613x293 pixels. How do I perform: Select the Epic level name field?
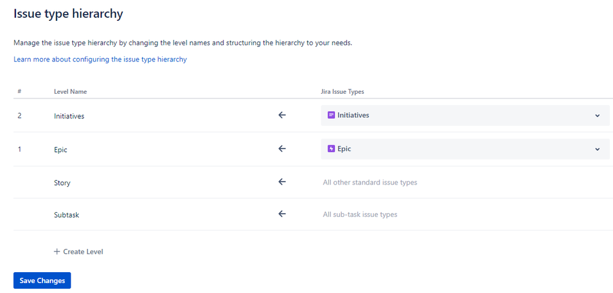pyautogui.click(x=61, y=150)
